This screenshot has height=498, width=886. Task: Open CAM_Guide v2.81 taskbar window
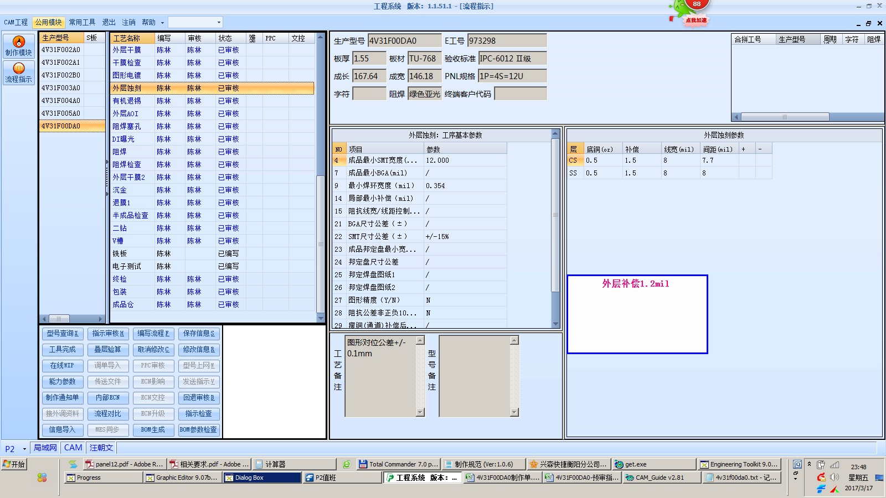click(661, 478)
